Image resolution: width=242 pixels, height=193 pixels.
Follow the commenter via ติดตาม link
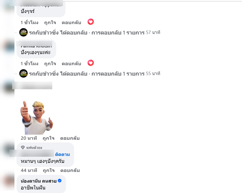pos(62,154)
